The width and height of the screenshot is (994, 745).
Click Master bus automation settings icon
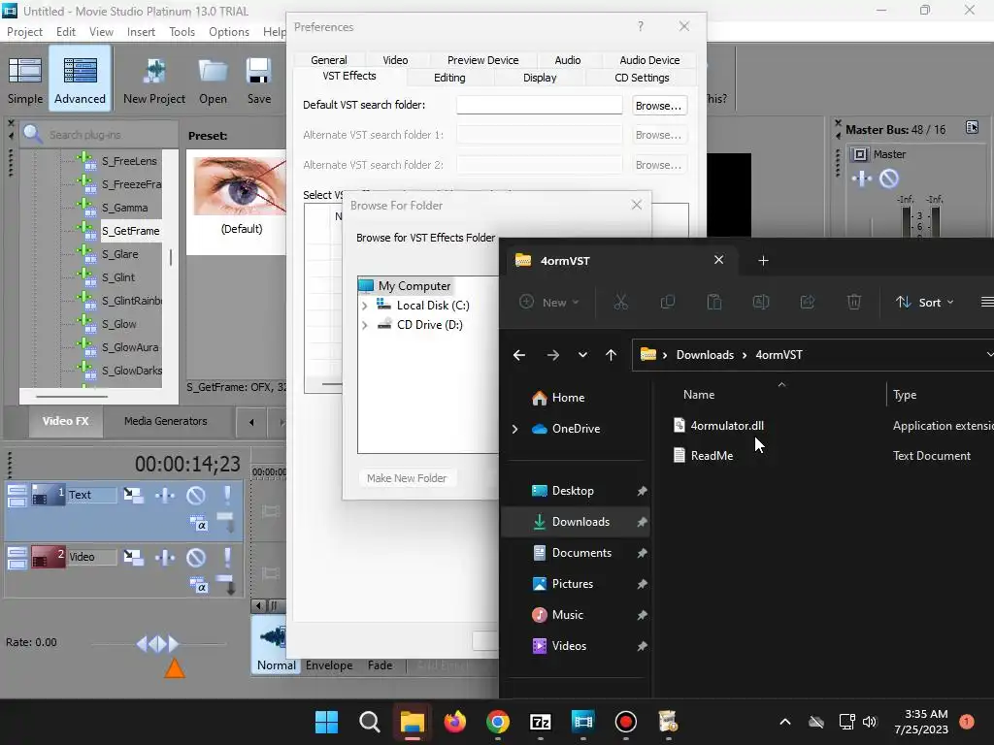(x=862, y=178)
